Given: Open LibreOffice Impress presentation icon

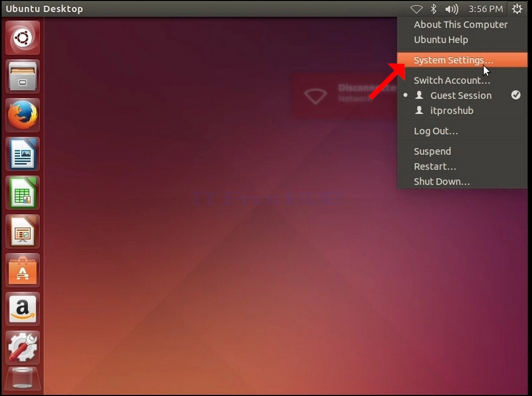Looking at the screenshot, I should tap(23, 232).
